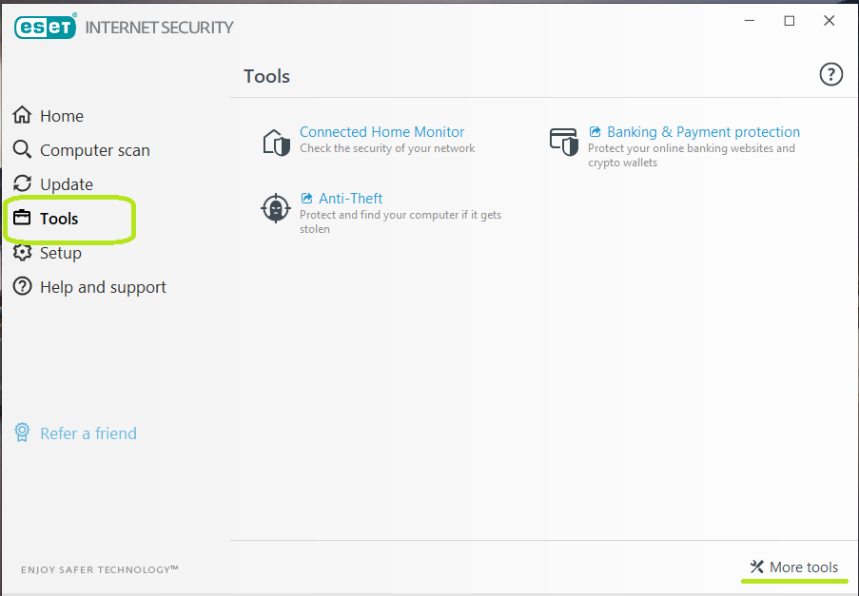Screen dimensions: 859x596
Task: Click the Anti-Theft target icon
Action: point(276,208)
